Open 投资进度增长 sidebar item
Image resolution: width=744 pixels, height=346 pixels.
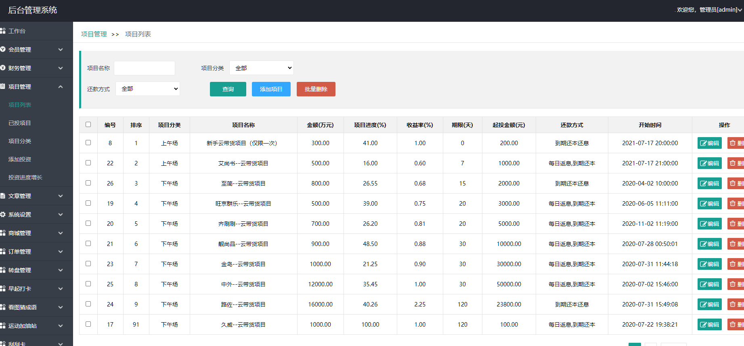(25, 177)
